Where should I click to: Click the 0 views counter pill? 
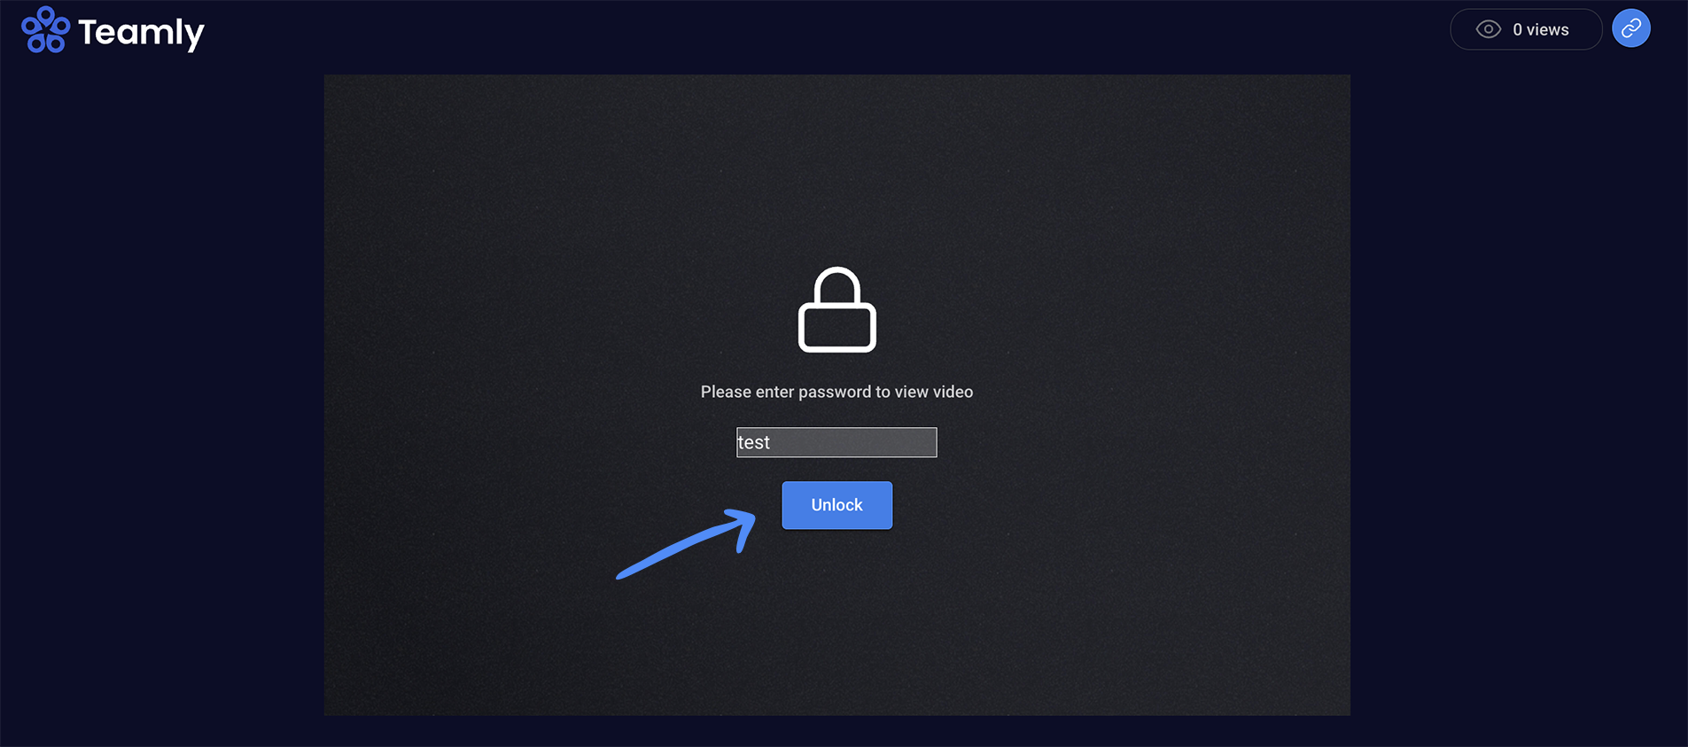[1526, 29]
